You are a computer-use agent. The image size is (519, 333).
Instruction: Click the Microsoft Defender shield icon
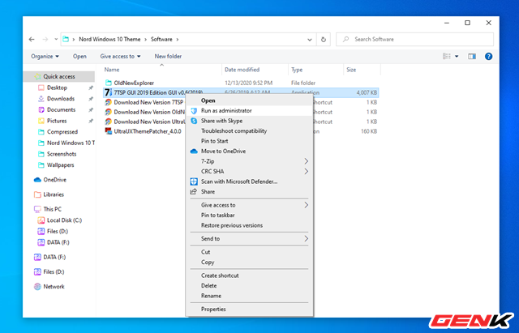click(194, 181)
